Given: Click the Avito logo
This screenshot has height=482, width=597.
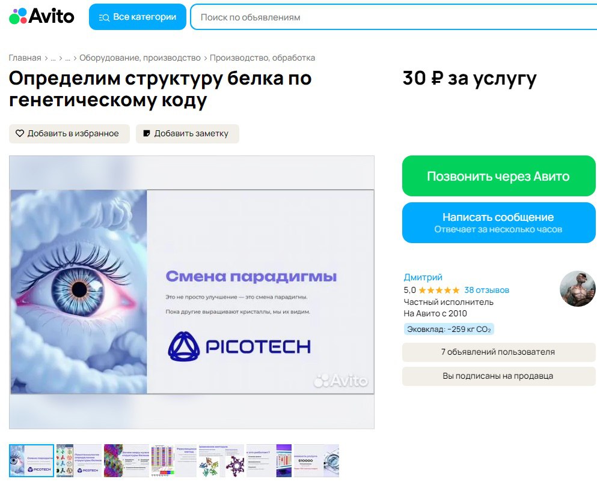Looking at the screenshot, I should 41,16.
